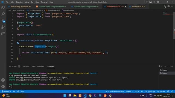Click the lightbulb code action icon
This screenshot has width=175, height=98.
tap(18, 43)
